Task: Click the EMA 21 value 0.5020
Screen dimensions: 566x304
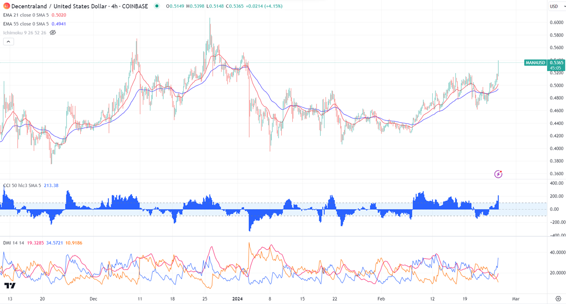Action: click(59, 15)
